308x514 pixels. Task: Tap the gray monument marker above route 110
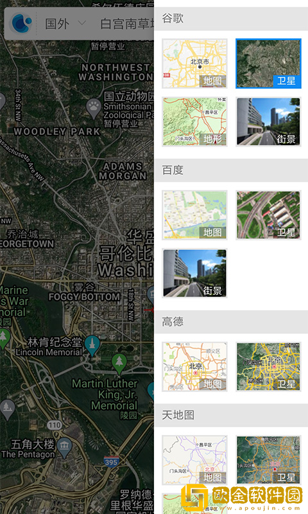click(8, 409)
